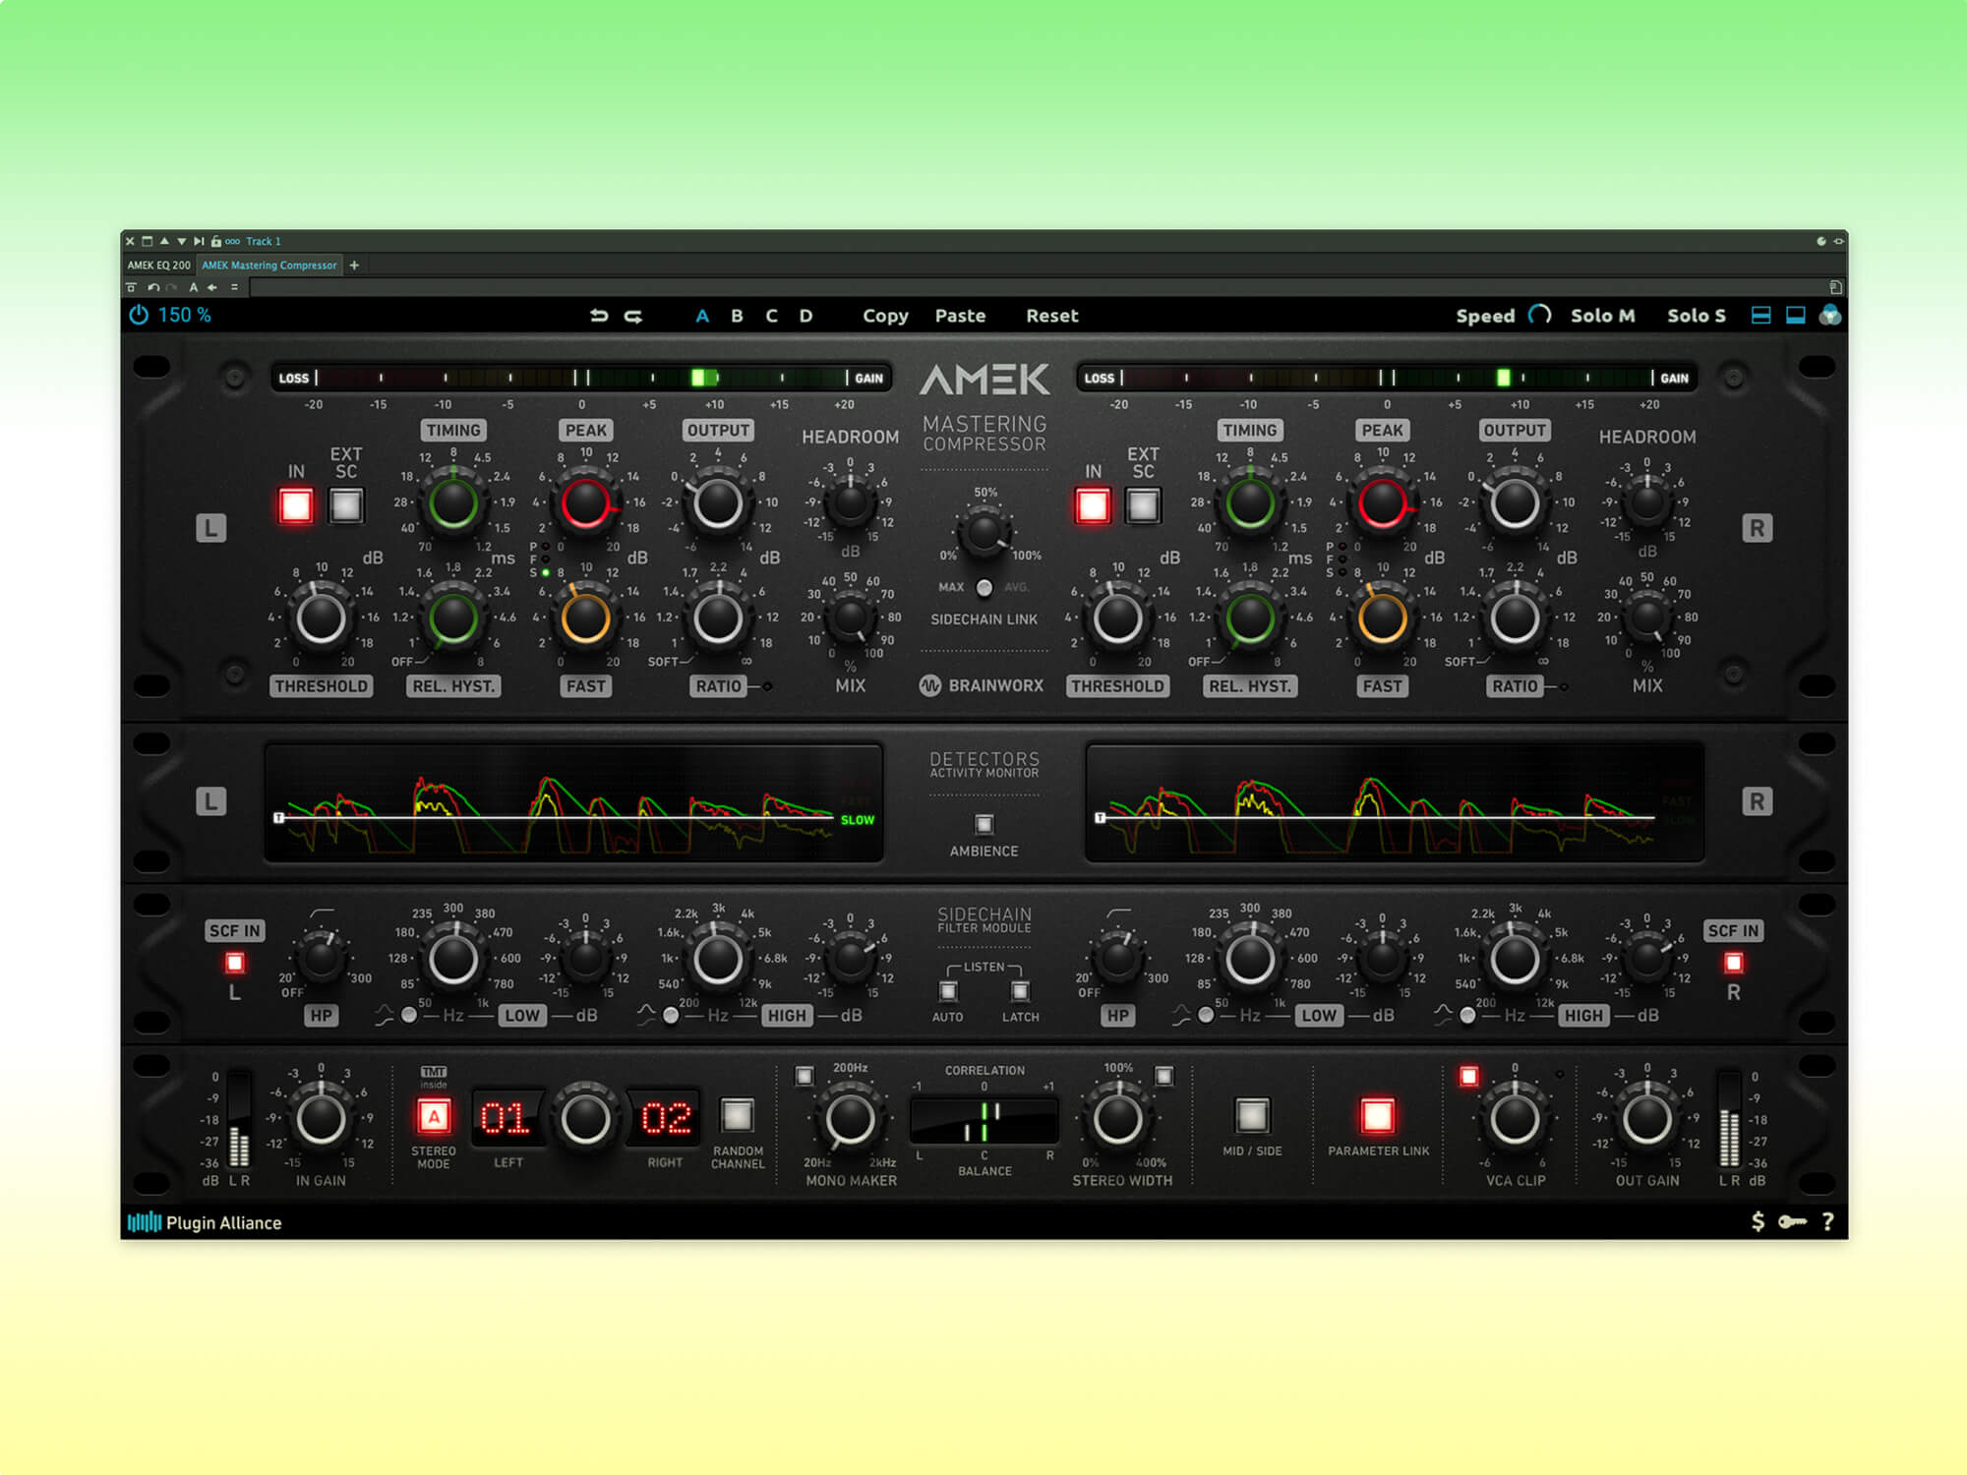Viewport: 1967px width, 1475px height.
Task: Open the AMEK Mastering Compressor tab
Action: [x=269, y=265]
